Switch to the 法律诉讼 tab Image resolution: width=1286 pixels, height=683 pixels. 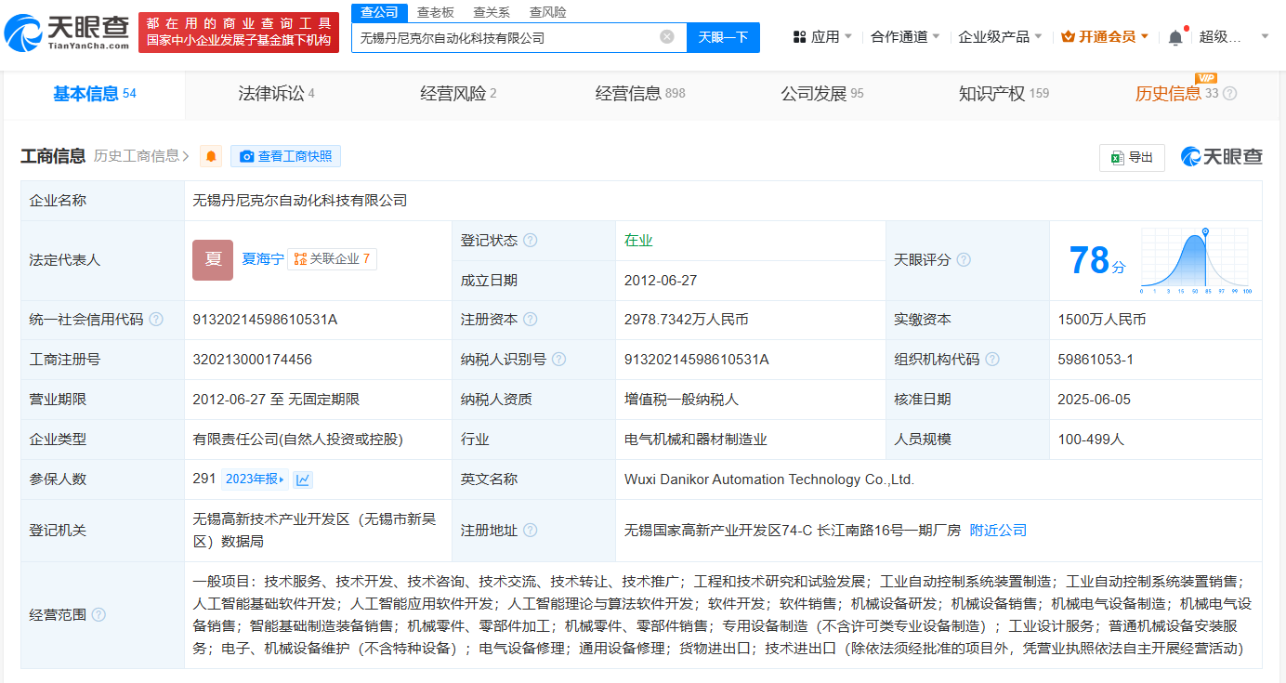(x=276, y=94)
